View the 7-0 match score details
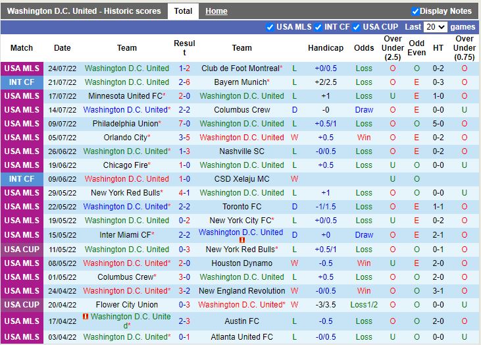Viewport: 481px width, 345px height. click(x=184, y=124)
